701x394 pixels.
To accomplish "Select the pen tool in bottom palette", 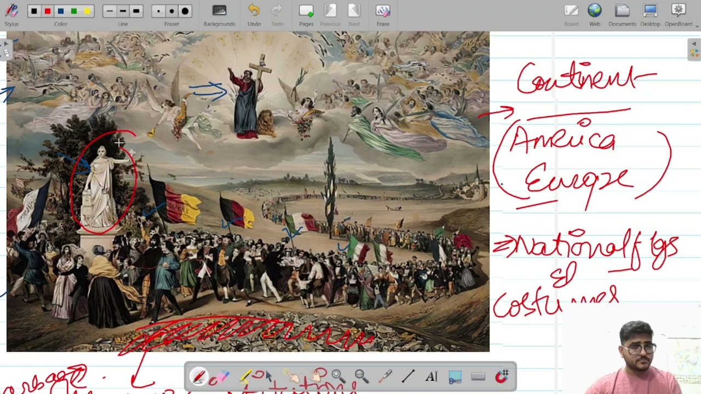I will (x=198, y=376).
